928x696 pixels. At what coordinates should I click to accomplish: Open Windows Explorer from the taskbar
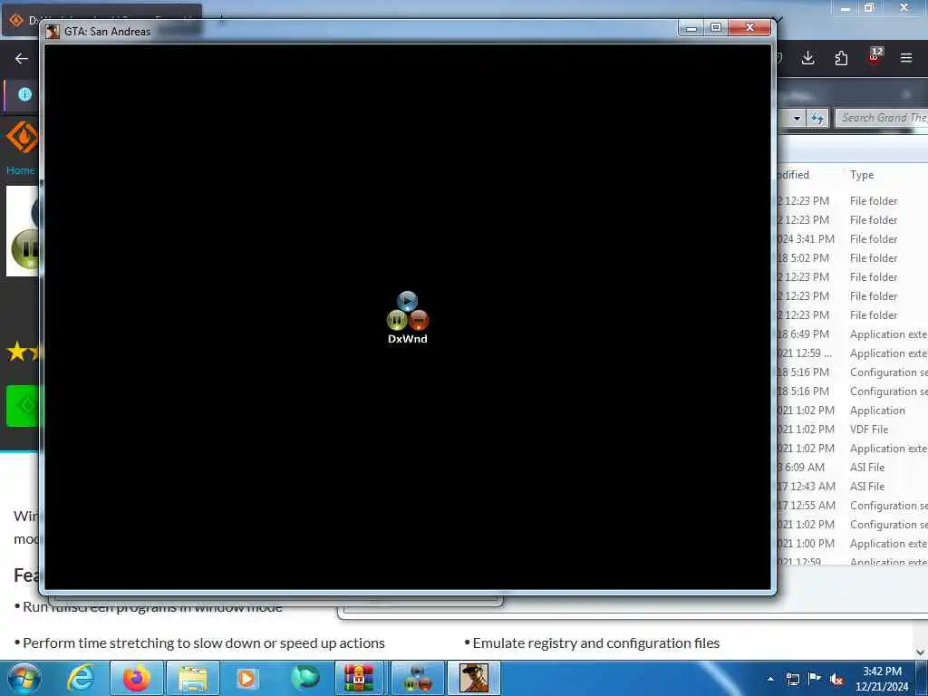pos(193,678)
